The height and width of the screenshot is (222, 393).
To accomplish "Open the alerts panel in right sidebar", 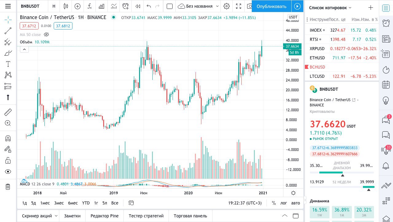I will (x=386, y=23).
